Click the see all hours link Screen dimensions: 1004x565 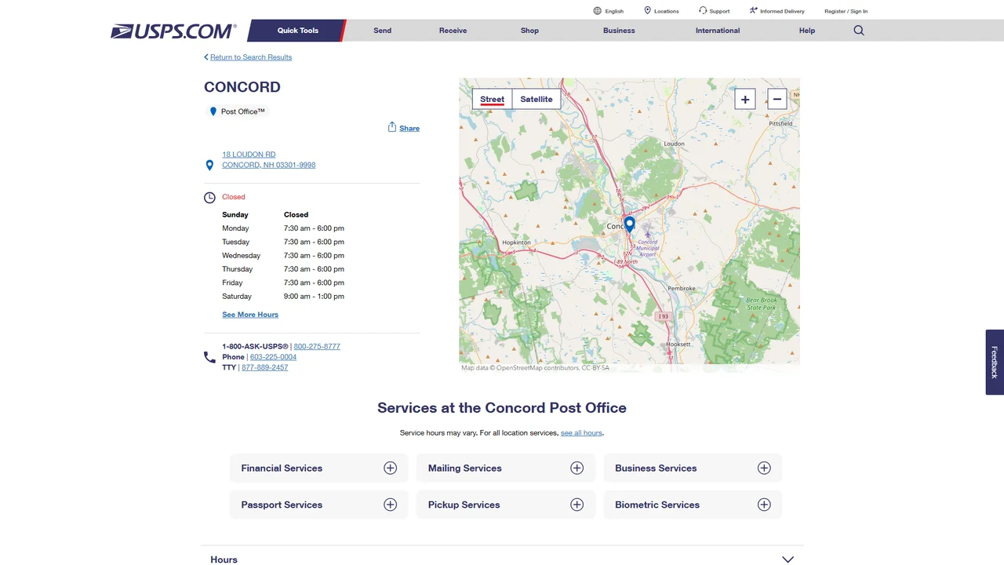tap(581, 433)
